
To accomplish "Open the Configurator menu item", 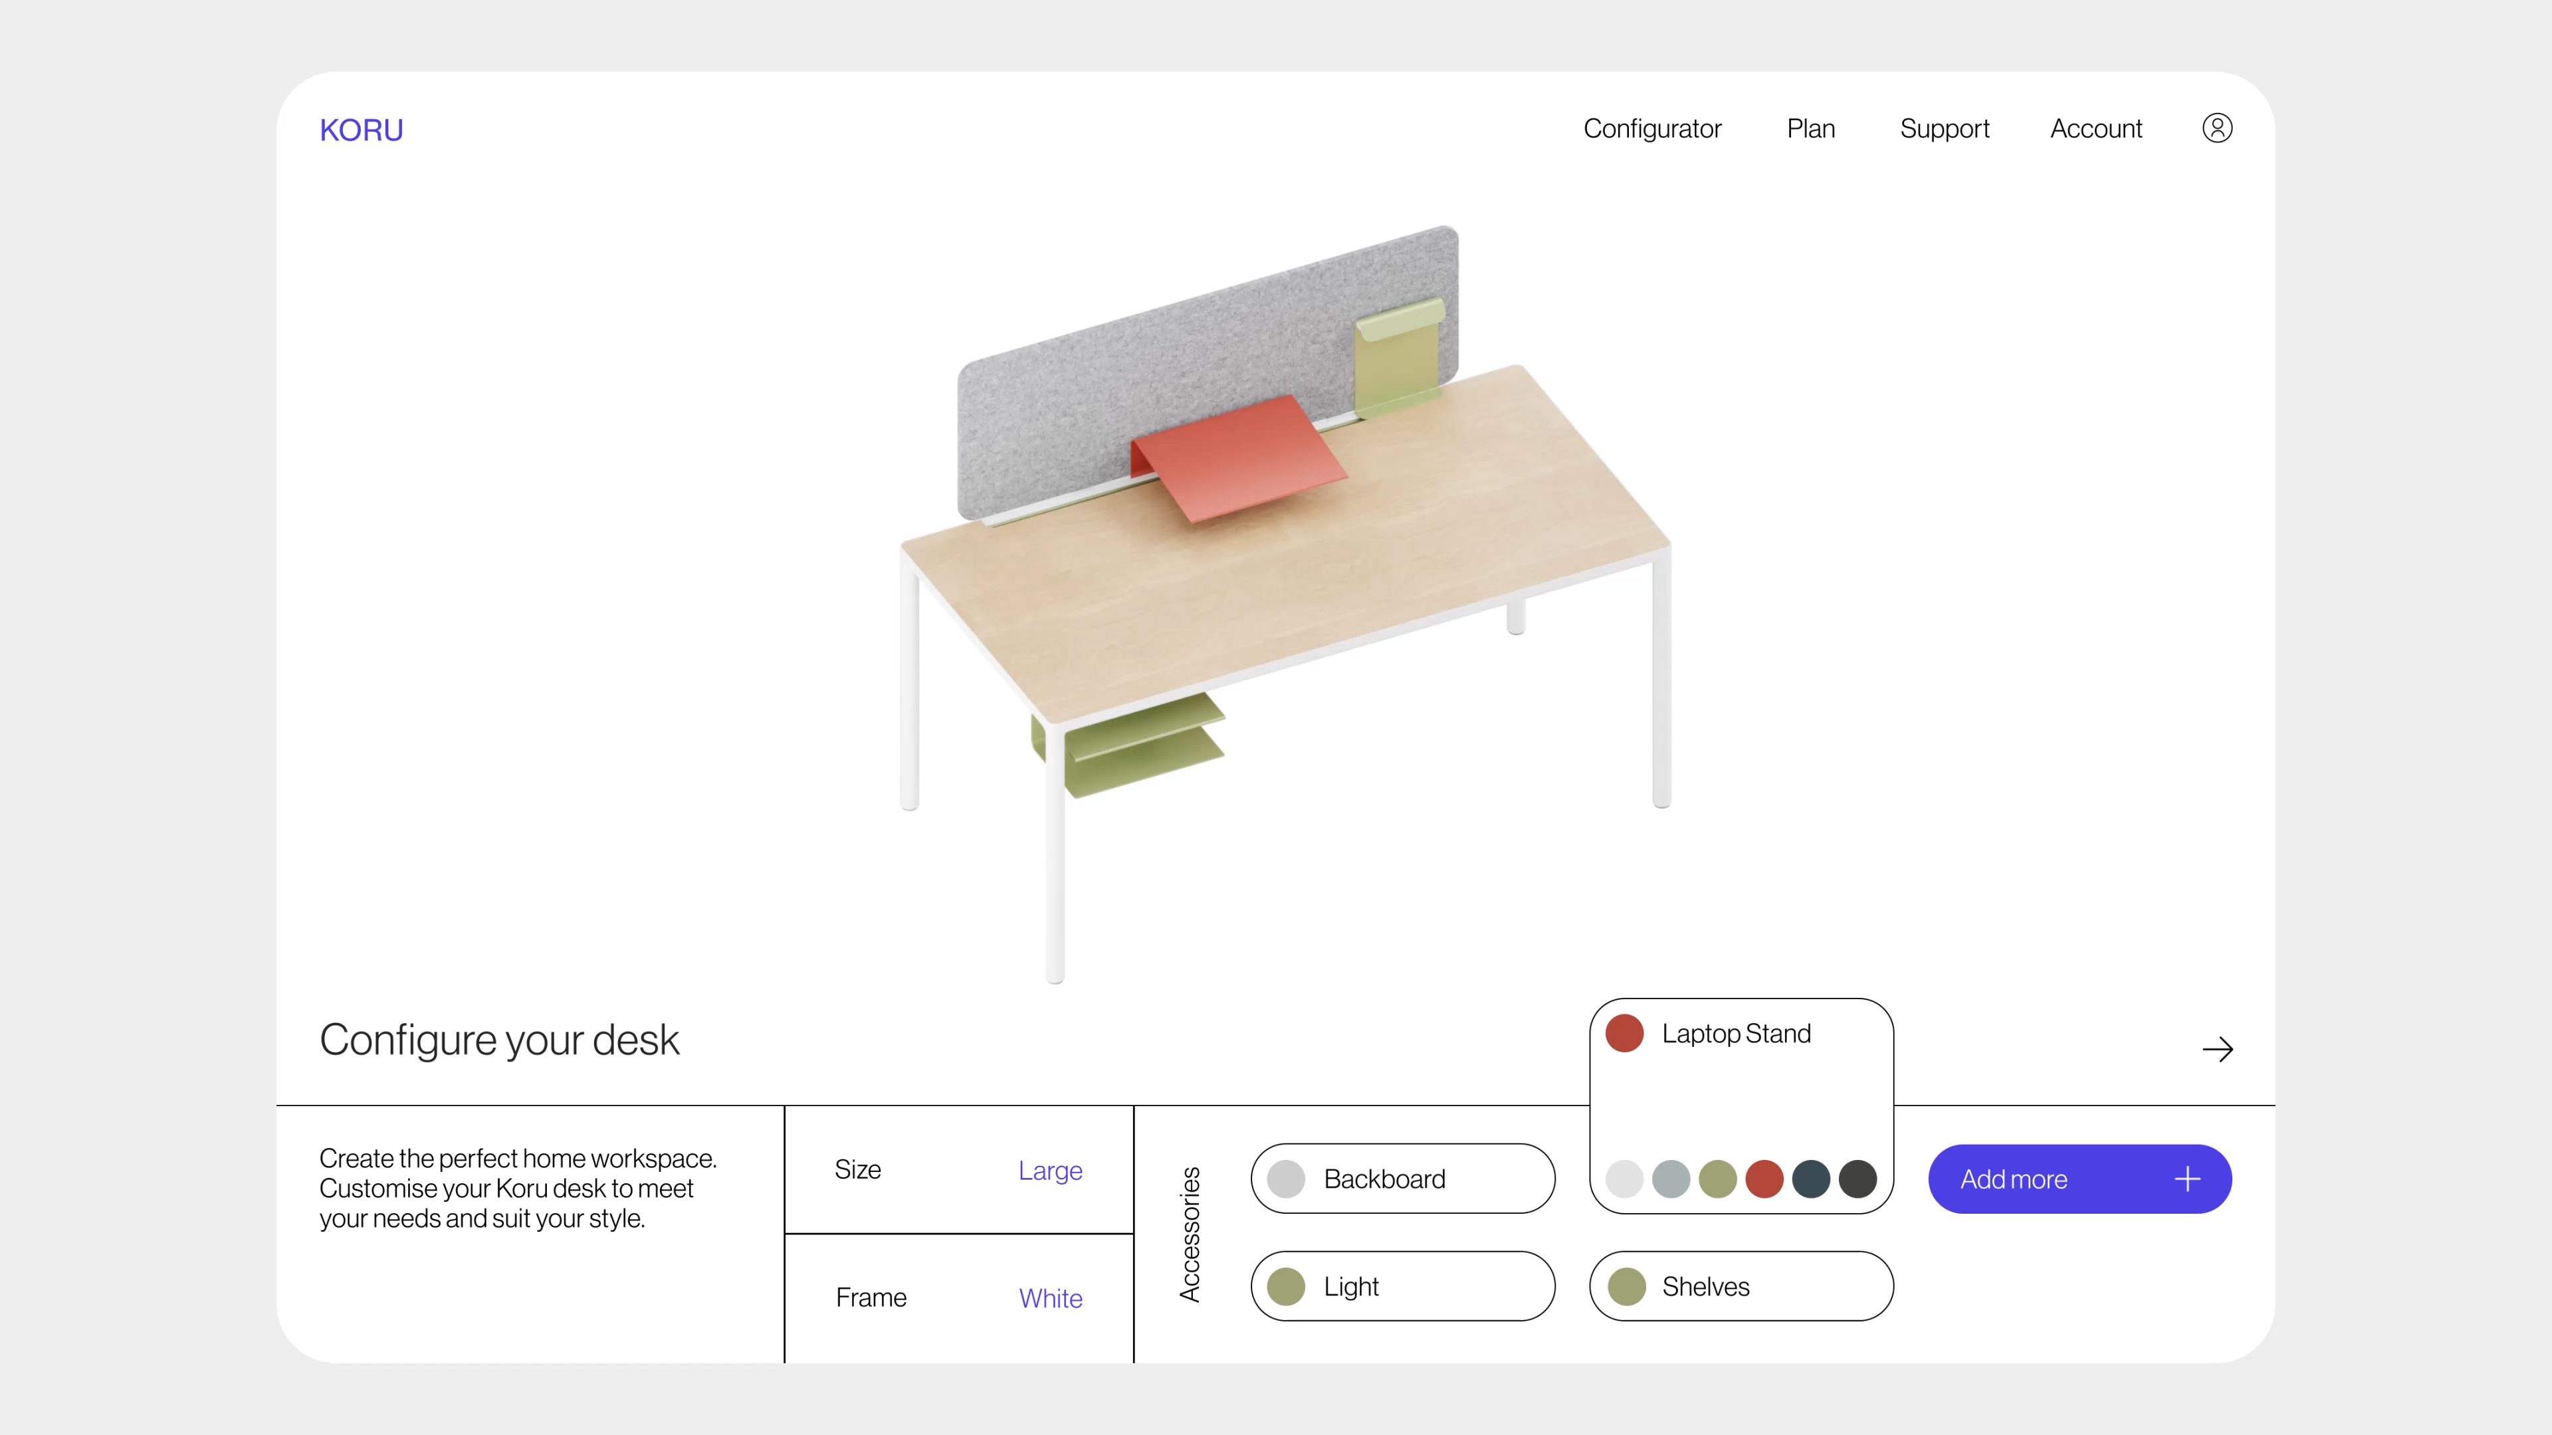I will [1651, 129].
